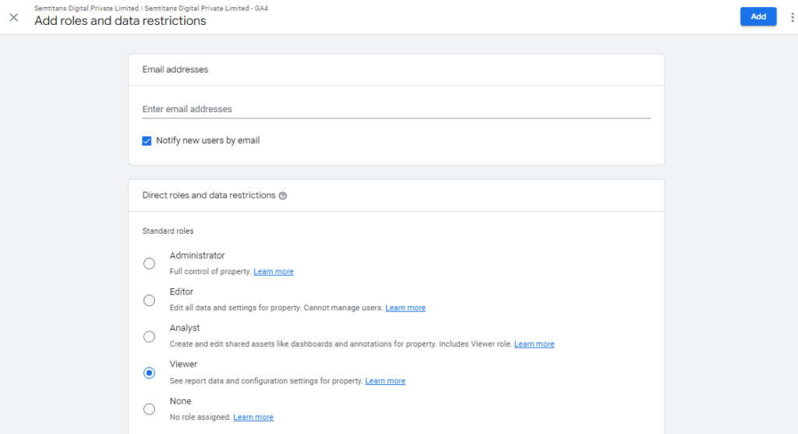The image size is (798, 434).
Task: Open the three-dot more options menu
Action: pos(792,17)
